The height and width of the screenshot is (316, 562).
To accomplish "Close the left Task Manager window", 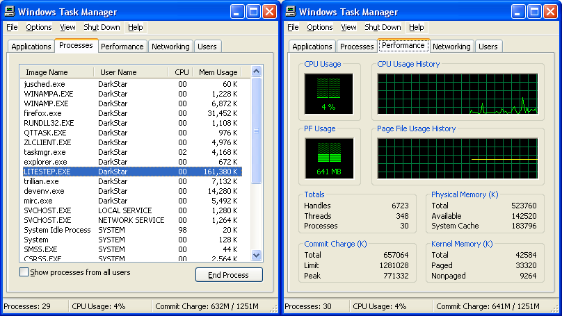I will point(269,12).
